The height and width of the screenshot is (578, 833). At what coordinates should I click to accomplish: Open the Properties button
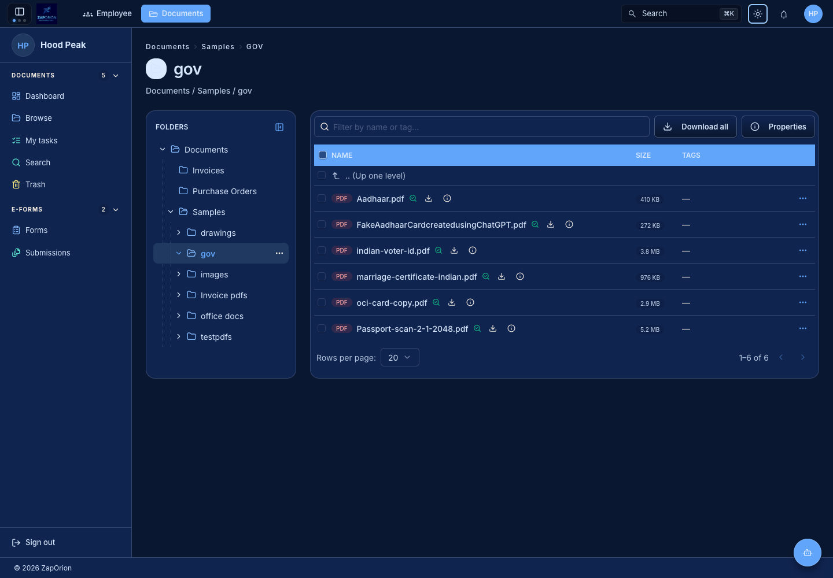(778, 127)
